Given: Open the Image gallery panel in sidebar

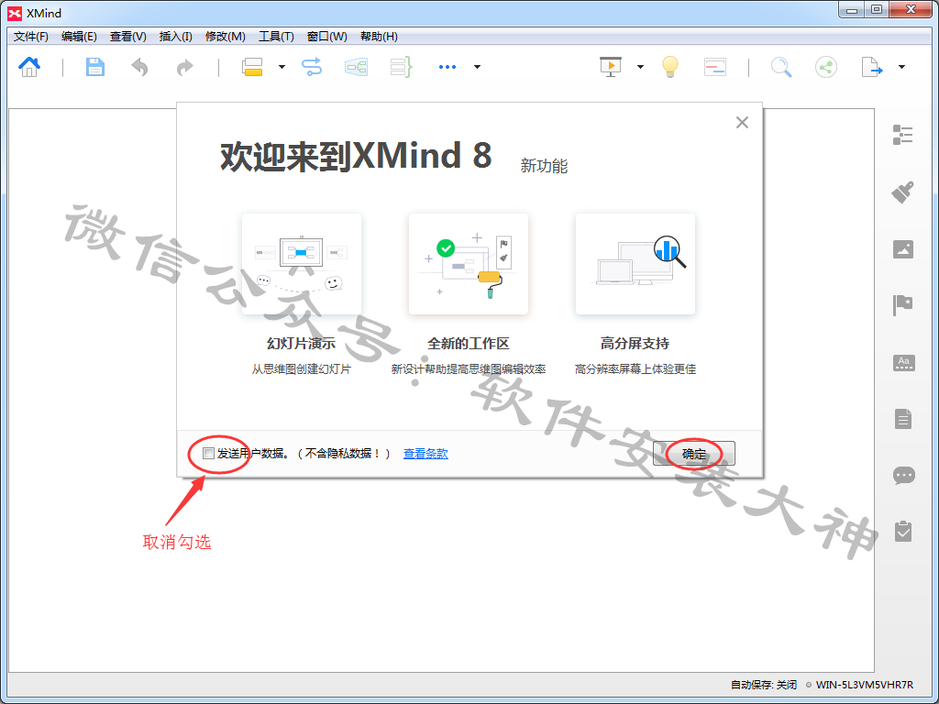Looking at the screenshot, I should point(903,249).
